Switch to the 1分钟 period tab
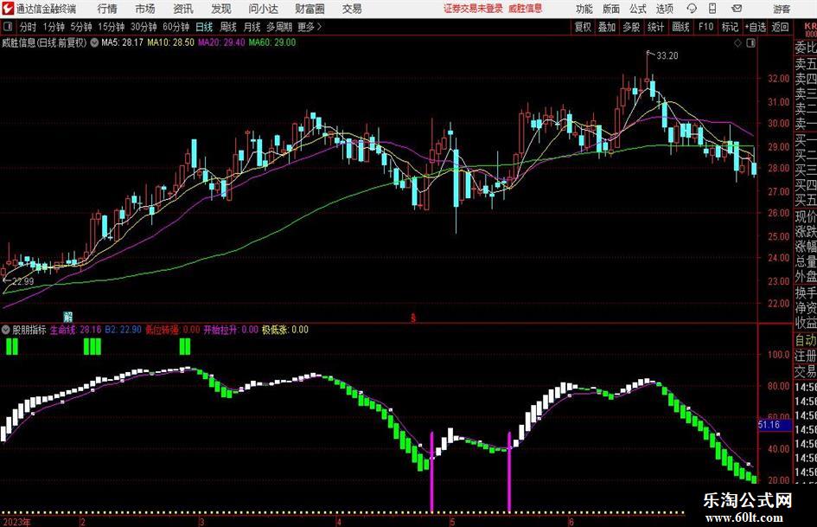Viewport: 817px width, 527px height. click(x=54, y=27)
